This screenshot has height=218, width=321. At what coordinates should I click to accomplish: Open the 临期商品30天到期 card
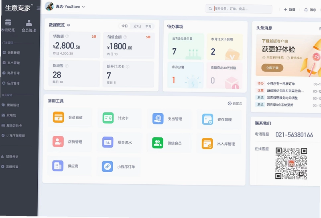coord(224,75)
